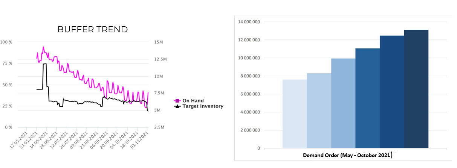The width and height of the screenshot is (457, 168).
Task: Click the 14 000 000 axis label
Action: tap(249, 22)
